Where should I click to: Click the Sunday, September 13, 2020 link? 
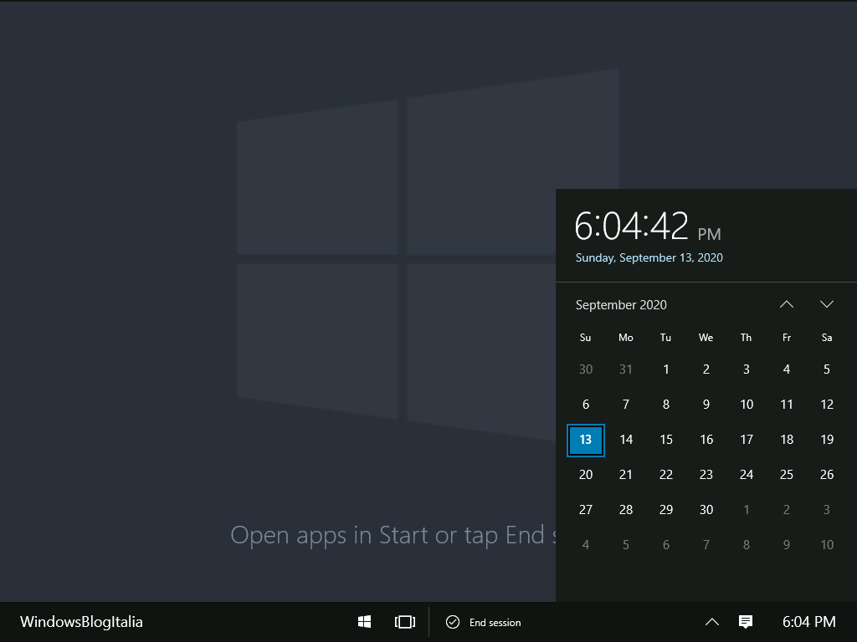(649, 257)
